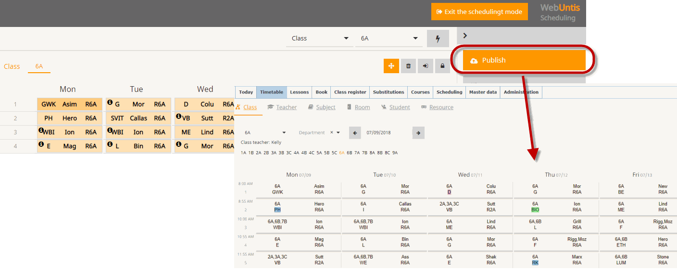Click the lightning bolt optimization button
The image size is (677, 271).
pyautogui.click(x=438, y=39)
